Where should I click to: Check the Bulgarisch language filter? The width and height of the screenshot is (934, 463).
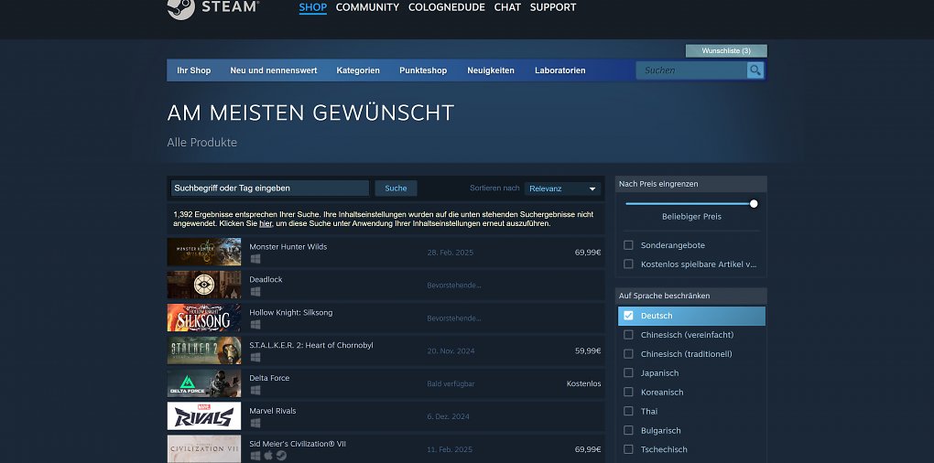[628, 430]
